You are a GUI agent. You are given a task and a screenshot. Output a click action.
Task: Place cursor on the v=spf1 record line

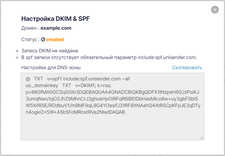point(78,79)
